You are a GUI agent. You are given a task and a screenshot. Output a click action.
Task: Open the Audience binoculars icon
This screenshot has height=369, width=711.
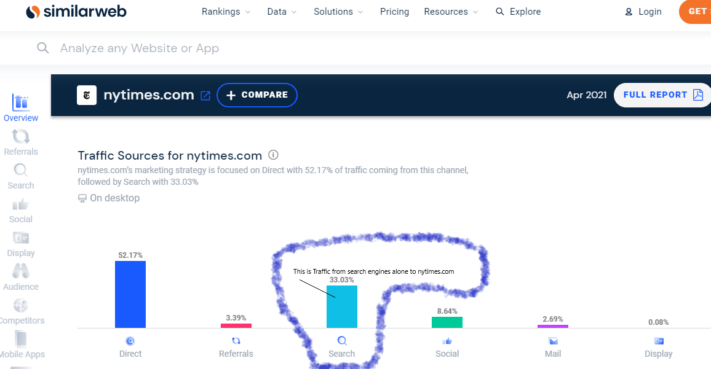pos(21,271)
